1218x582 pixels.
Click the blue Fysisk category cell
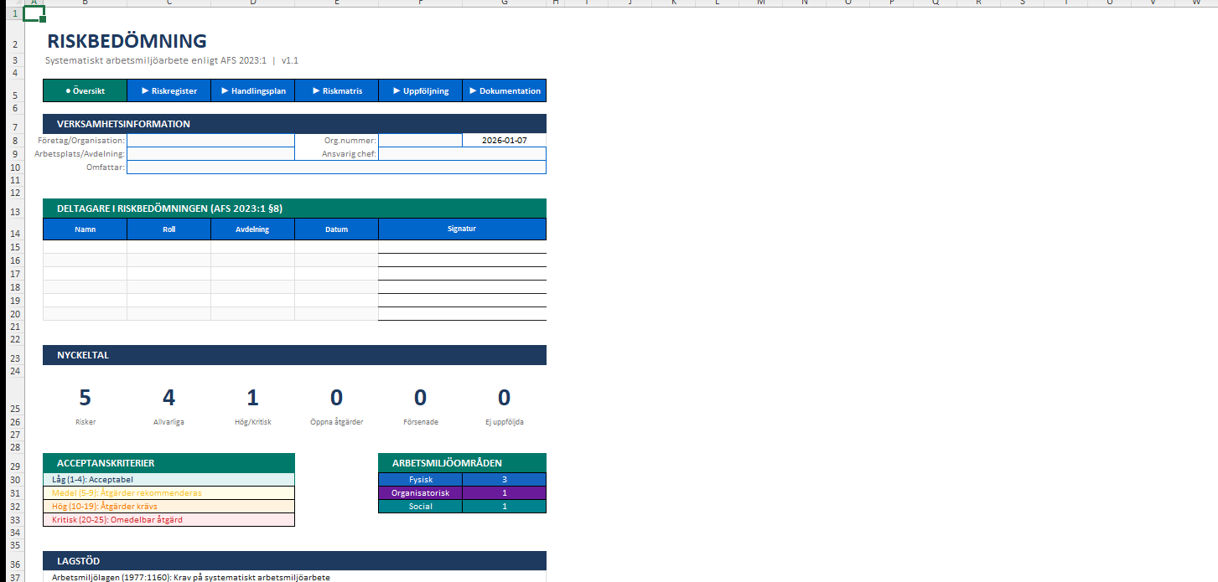click(420, 480)
